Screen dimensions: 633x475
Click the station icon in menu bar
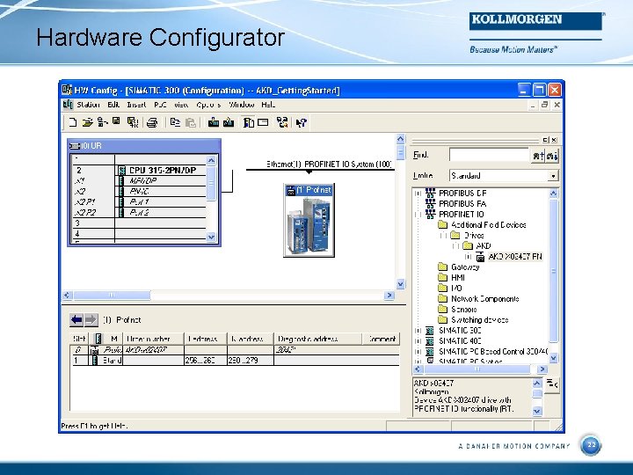68,105
